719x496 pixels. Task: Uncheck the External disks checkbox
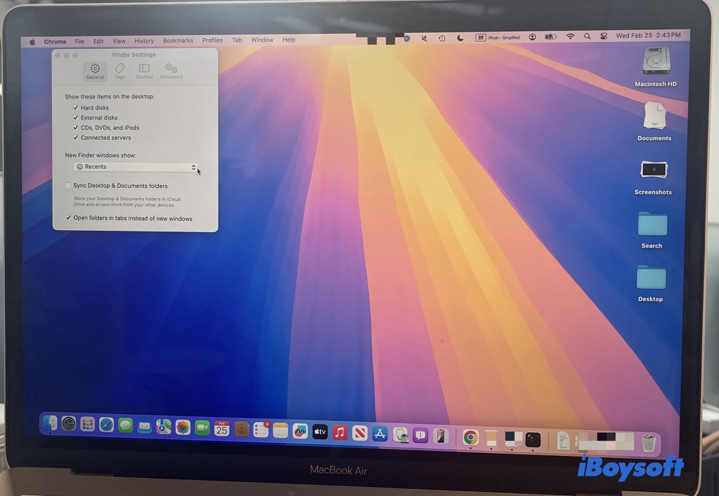[x=75, y=117]
